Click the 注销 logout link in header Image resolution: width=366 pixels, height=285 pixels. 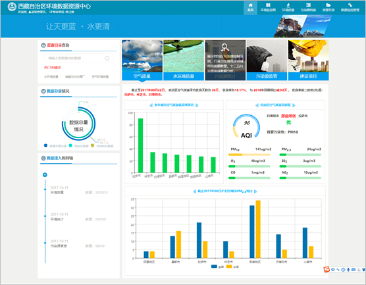point(70,12)
